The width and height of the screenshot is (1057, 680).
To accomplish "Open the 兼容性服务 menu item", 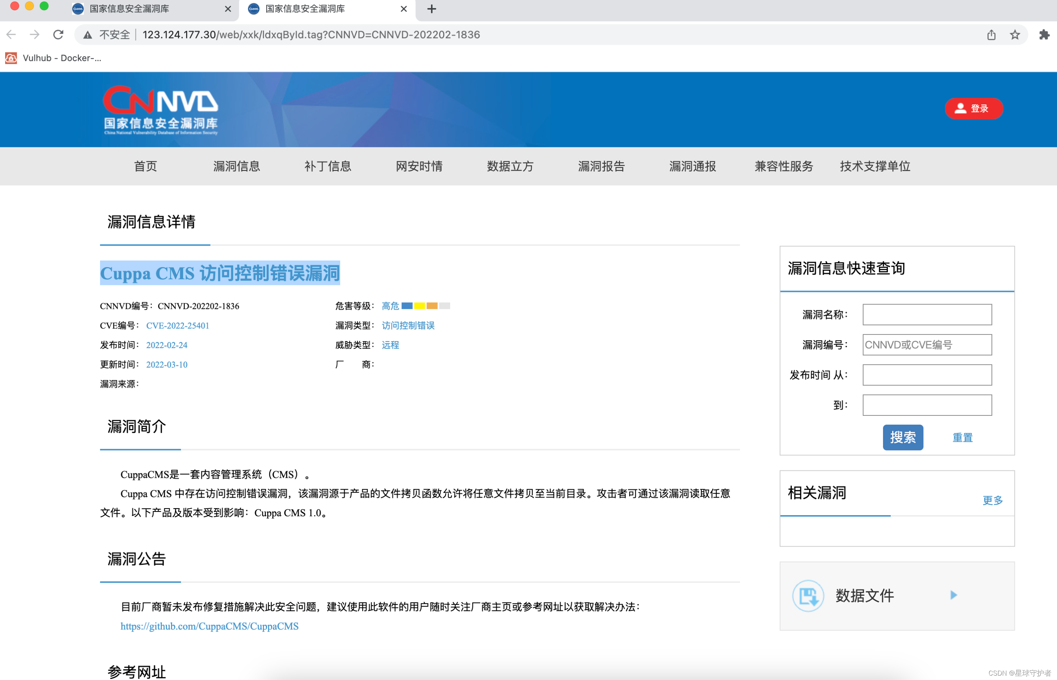I will point(784,166).
